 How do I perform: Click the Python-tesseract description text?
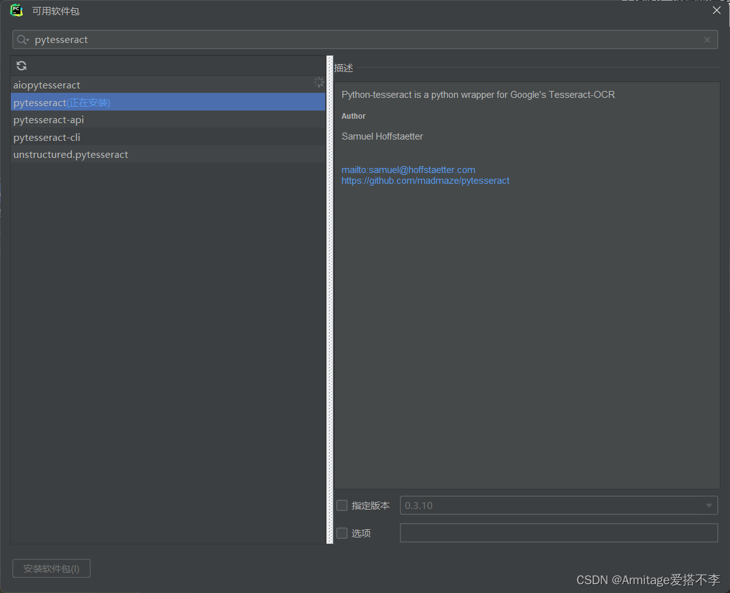478,95
